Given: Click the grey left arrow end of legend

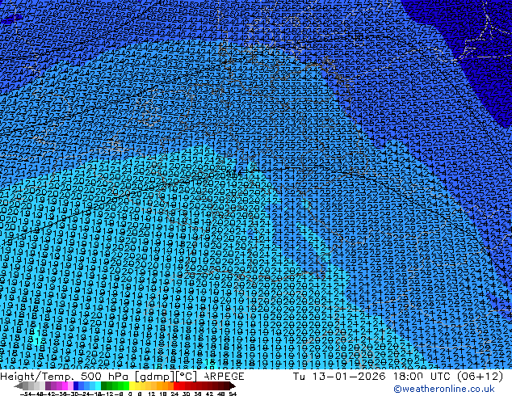Looking at the screenshot, I should point(19,386).
